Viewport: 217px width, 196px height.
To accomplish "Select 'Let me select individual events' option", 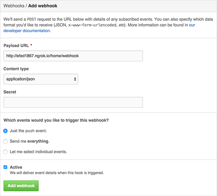I will point(5,152).
